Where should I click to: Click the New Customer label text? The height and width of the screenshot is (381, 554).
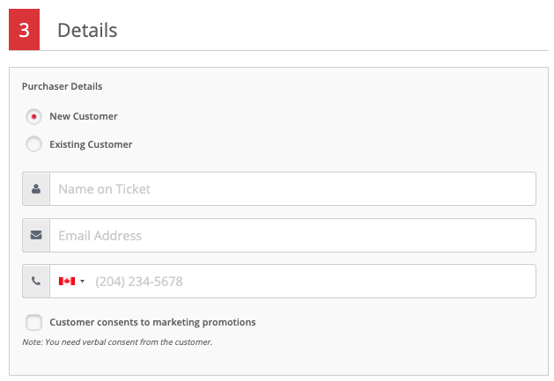84,116
